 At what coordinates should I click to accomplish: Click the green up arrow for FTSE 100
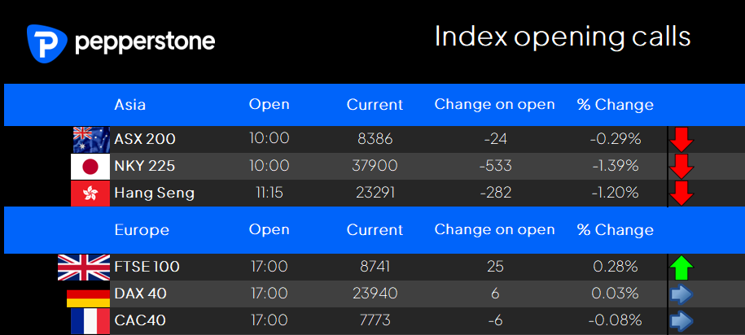click(681, 268)
